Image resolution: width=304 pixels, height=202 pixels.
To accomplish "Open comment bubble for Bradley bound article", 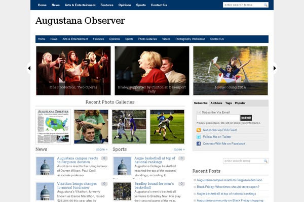I will point(181,184).
